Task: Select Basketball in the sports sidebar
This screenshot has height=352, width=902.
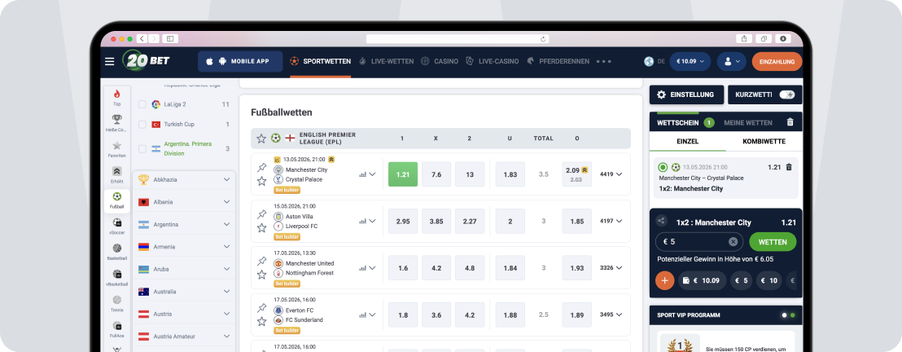Action: pos(116,253)
